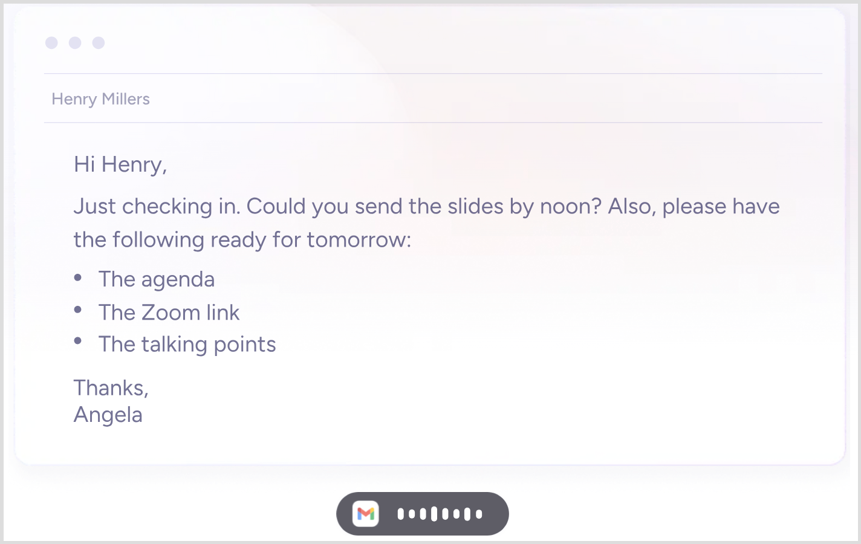Click the Gmail icon in the dictation pill

(366, 514)
